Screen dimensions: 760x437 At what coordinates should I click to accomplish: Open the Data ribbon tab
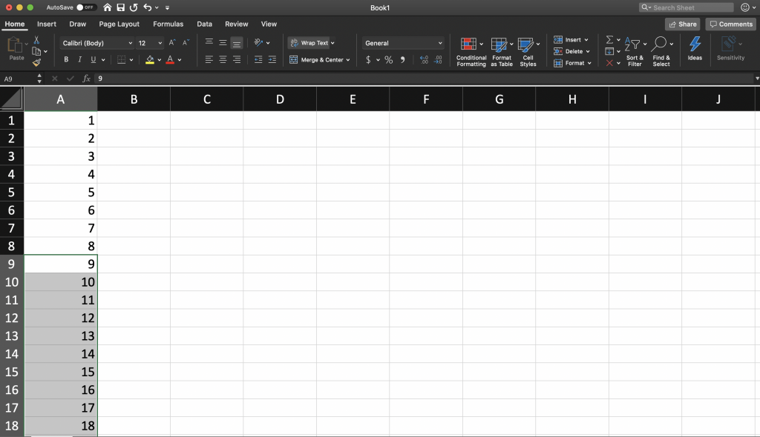[204, 24]
